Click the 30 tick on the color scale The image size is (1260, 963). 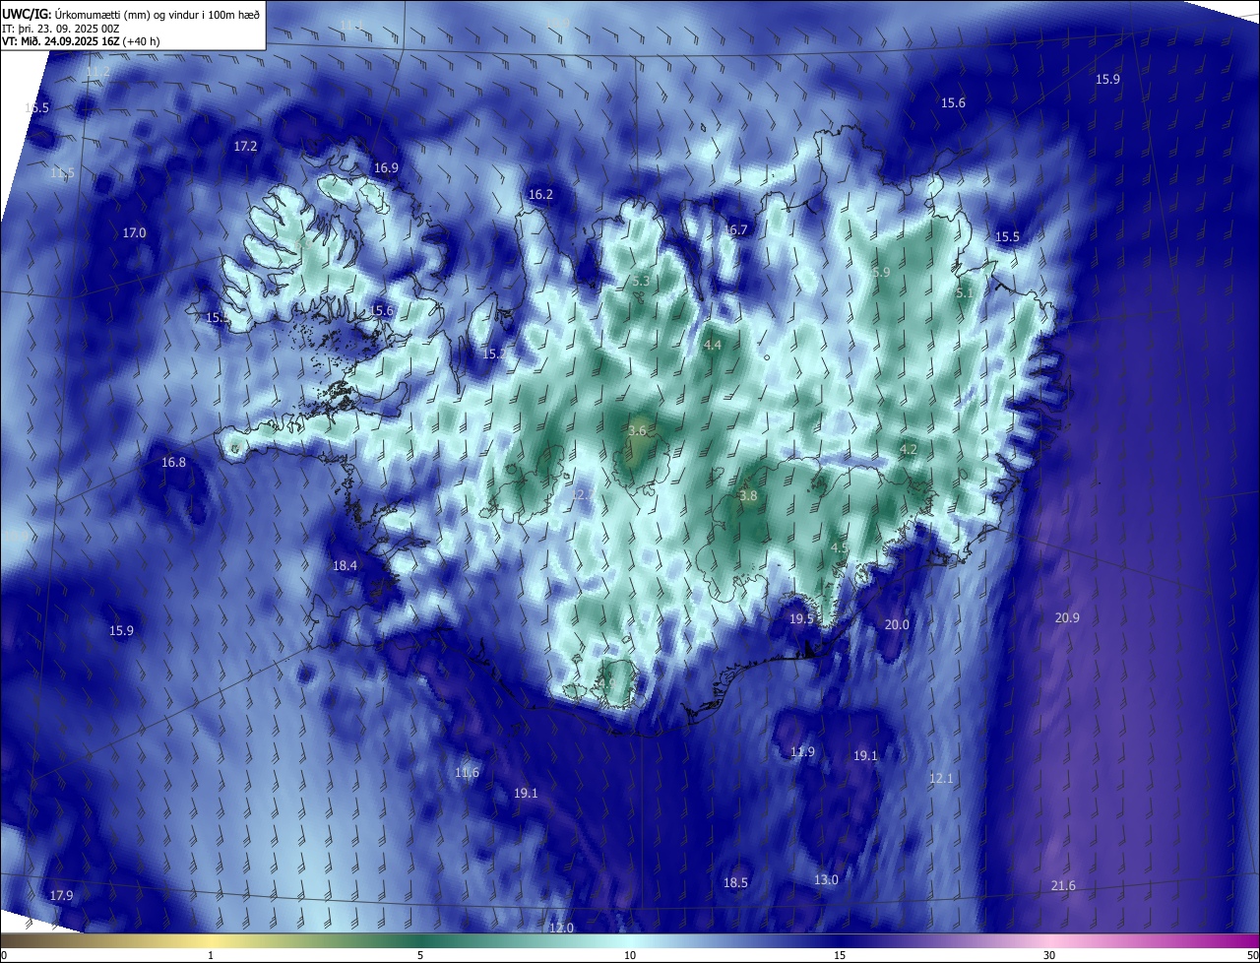1049,955
